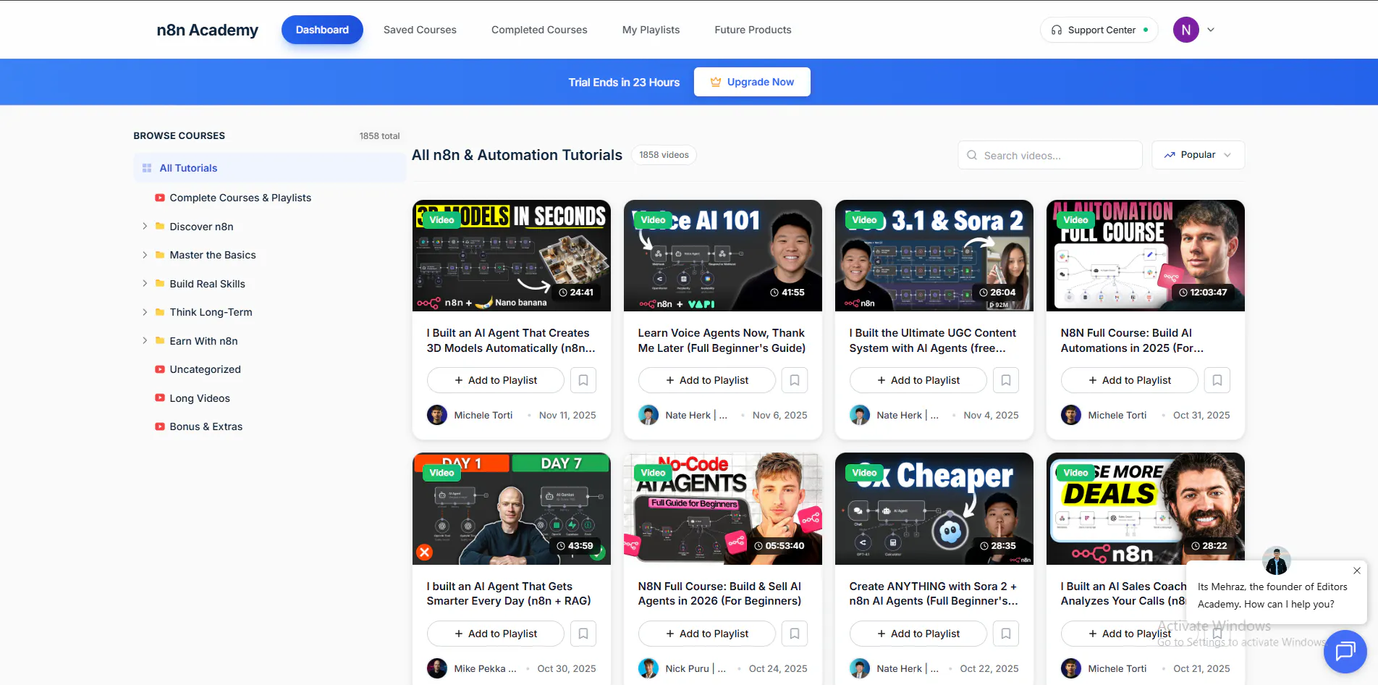Viewport: 1378px width, 685px height.
Task: Click Michele Torti avatar on 3D Models card
Action: point(437,415)
